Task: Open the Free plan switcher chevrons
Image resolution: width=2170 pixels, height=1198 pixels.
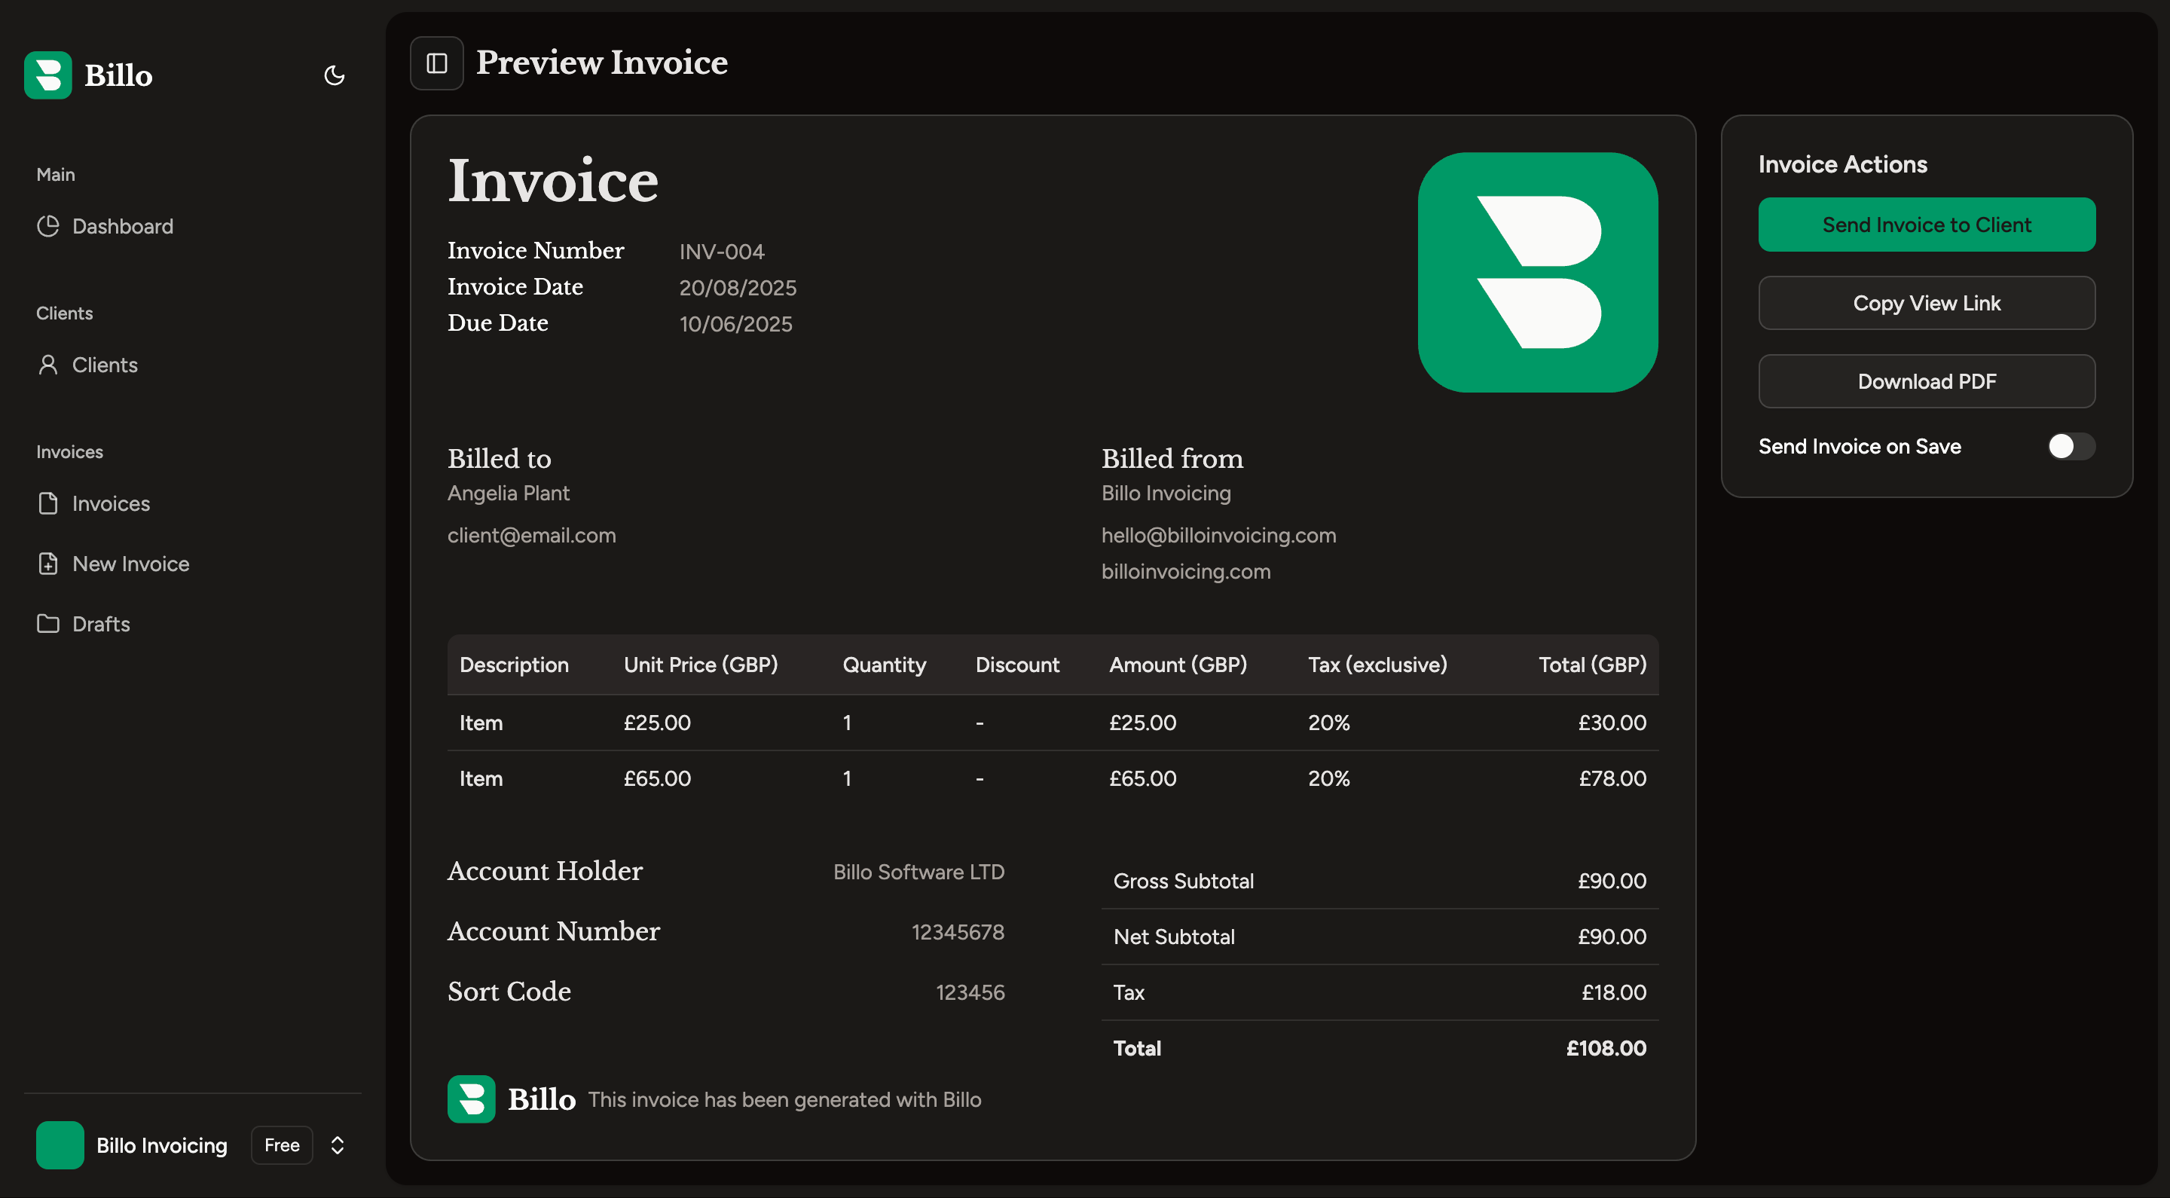Action: point(337,1145)
